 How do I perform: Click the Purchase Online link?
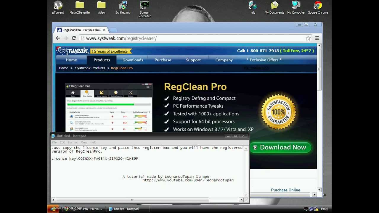click(x=285, y=190)
